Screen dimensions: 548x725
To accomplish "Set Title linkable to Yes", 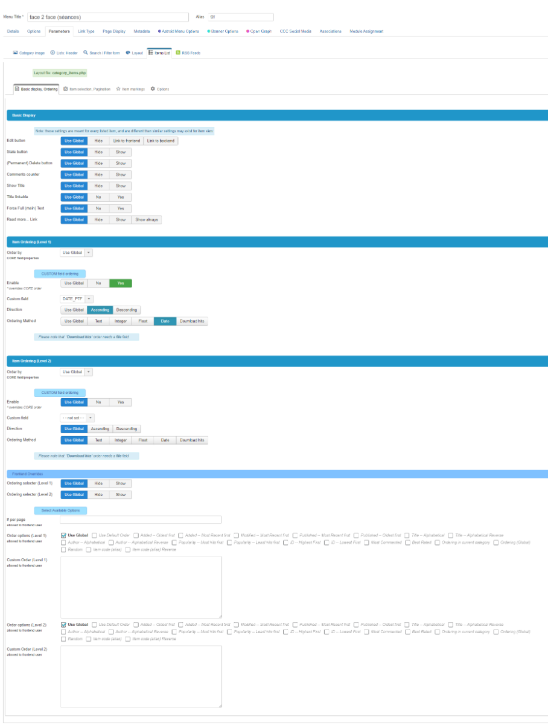I will click(x=121, y=197).
